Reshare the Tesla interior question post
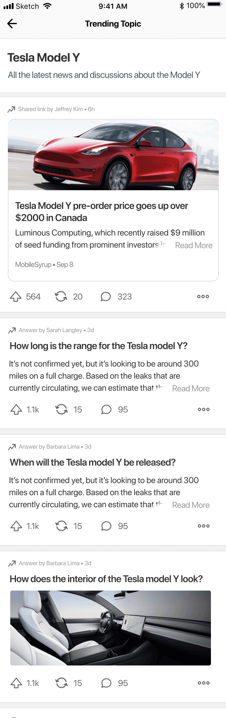Screen dimensions: 226x718 (61, 683)
